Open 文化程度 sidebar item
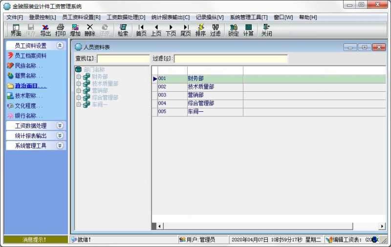 (28, 106)
